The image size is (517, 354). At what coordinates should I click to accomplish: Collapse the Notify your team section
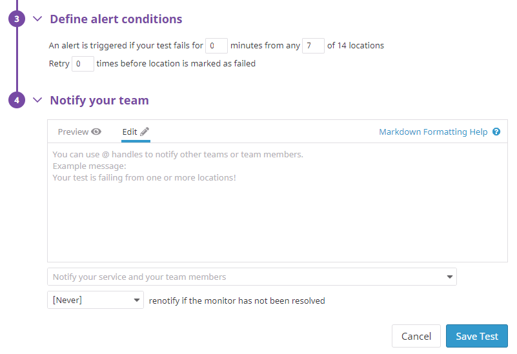pyautogui.click(x=37, y=100)
